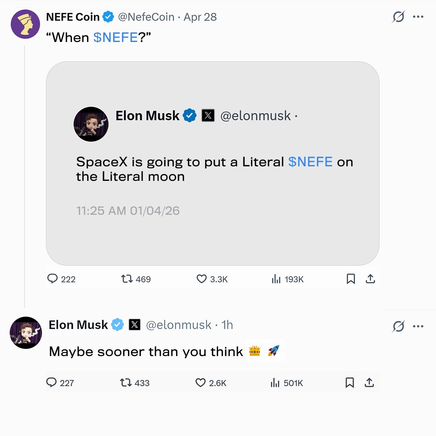Screen dimensions: 436x436
Task: Repost Elon Musk's reply with 433 reposts
Action: 126,383
